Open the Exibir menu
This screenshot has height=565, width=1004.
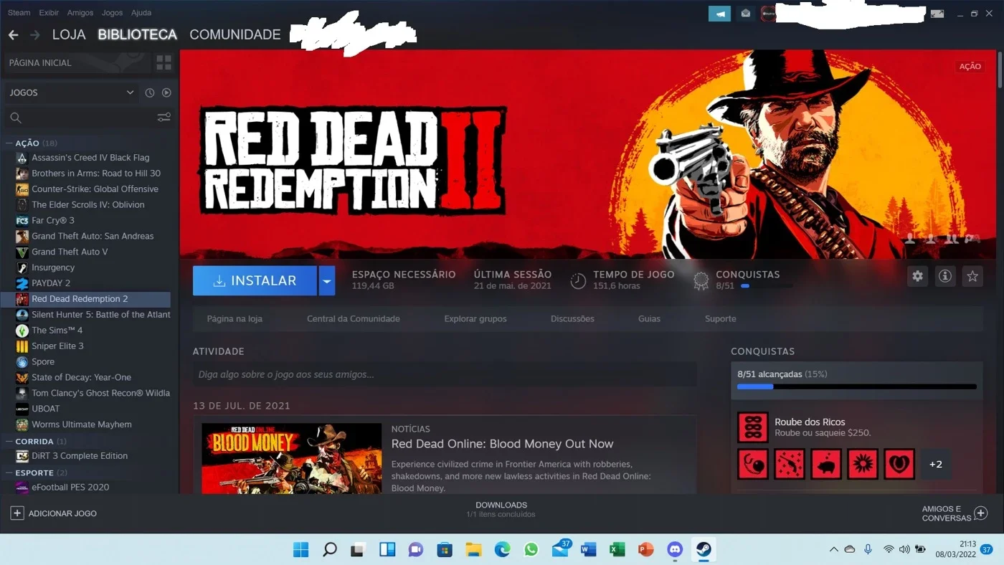(x=49, y=13)
